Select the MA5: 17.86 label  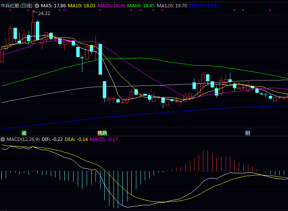(x=53, y=6)
